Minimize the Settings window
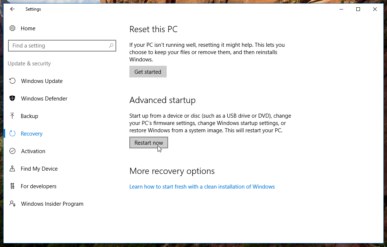The height and width of the screenshot is (247, 387). click(341, 9)
